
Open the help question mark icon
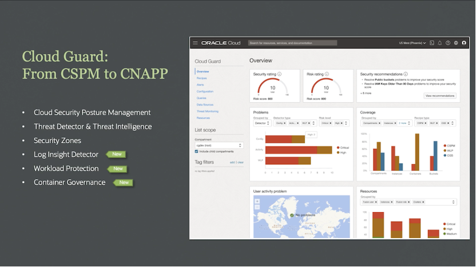point(448,43)
